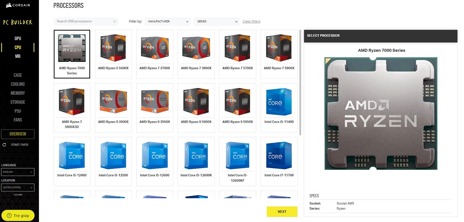Click the Socket AM5 spec value
This screenshot has width=464, height=222.
click(x=345, y=204)
